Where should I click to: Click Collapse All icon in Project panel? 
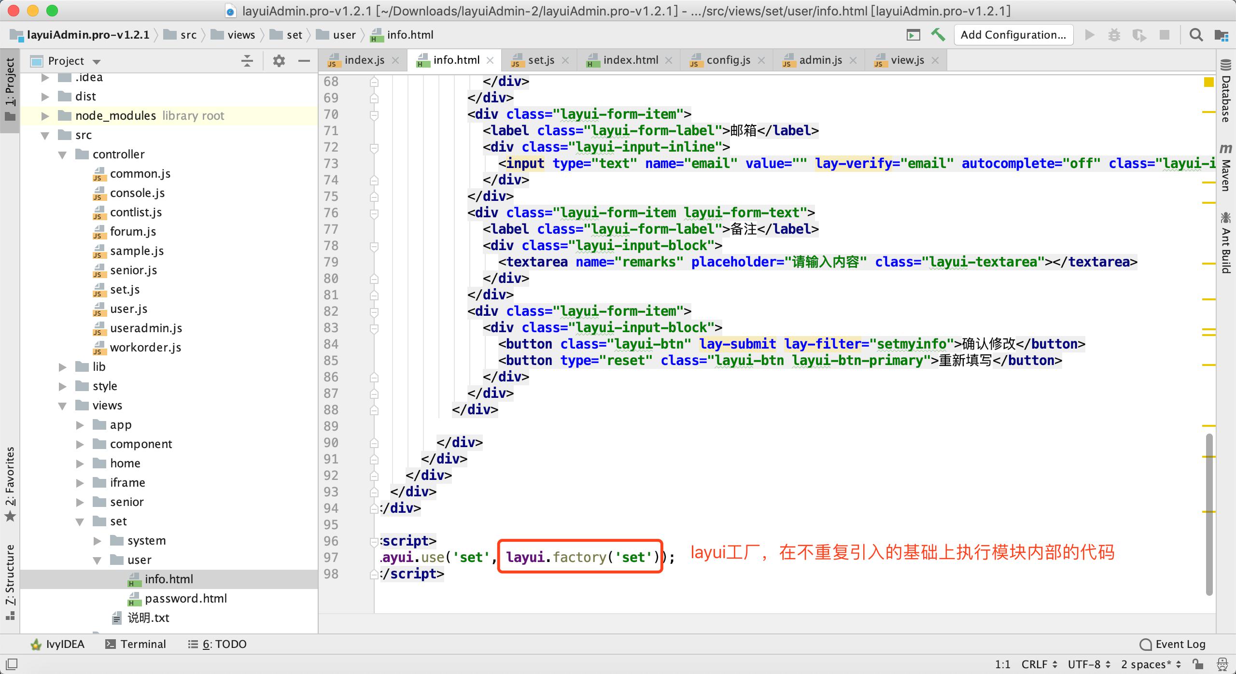(247, 61)
